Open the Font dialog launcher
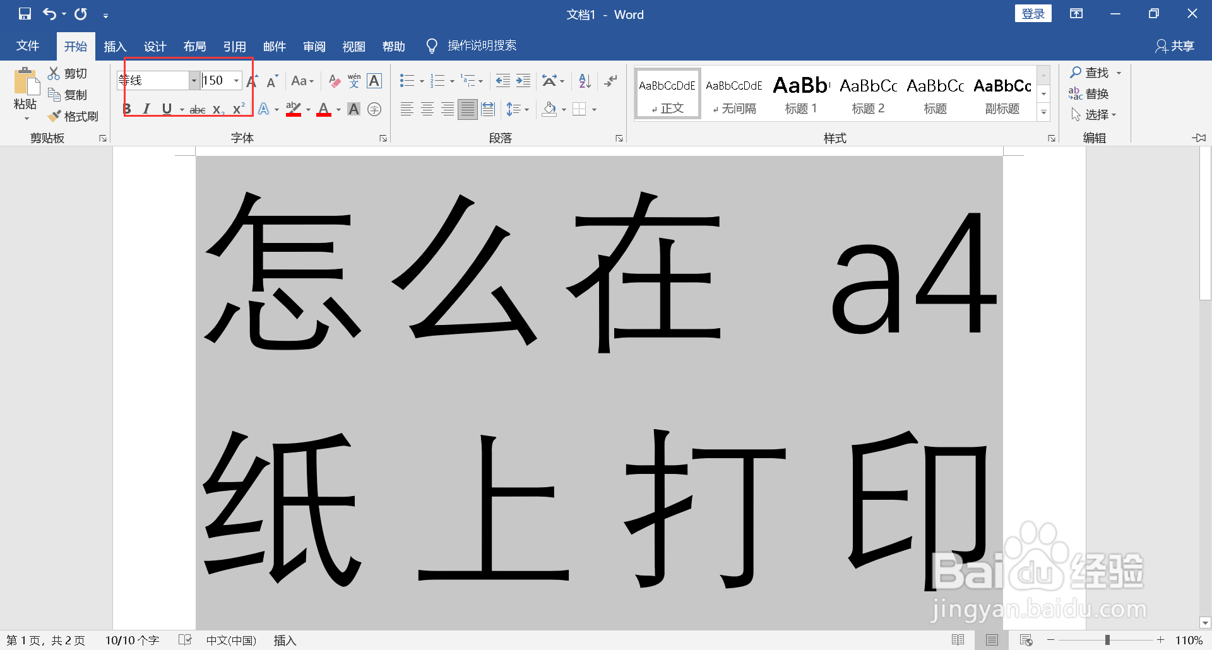This screenshot has width=1212, height=650. click(x=383, y=138)
